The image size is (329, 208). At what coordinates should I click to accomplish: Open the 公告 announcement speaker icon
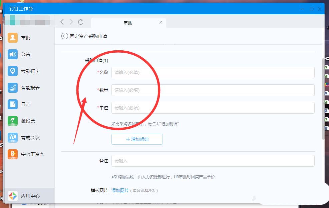(x=13, y=54)
